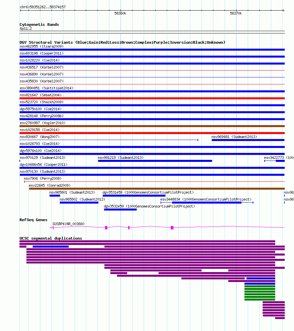Click nsv7906 (Perry2008) variant label
The width and height of the screenshot is (294, 331).
click(x=43, y=179)
